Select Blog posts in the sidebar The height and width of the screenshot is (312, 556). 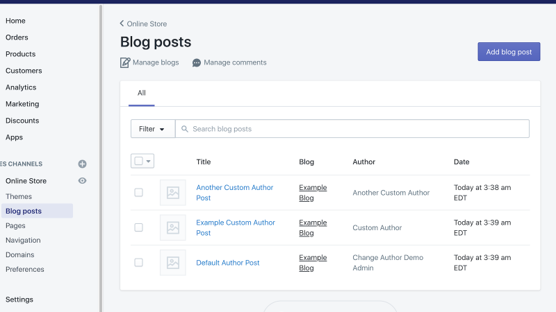[x=37, y=211]
